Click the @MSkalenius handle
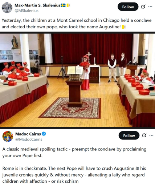This screenshot has width=155, height=186. point(26,11)
